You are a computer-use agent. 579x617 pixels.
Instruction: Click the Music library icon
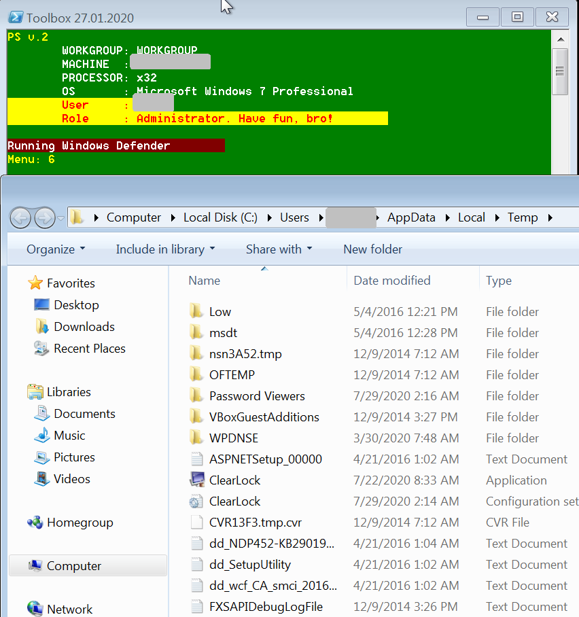pyautogui.click(x=41, y=435)
